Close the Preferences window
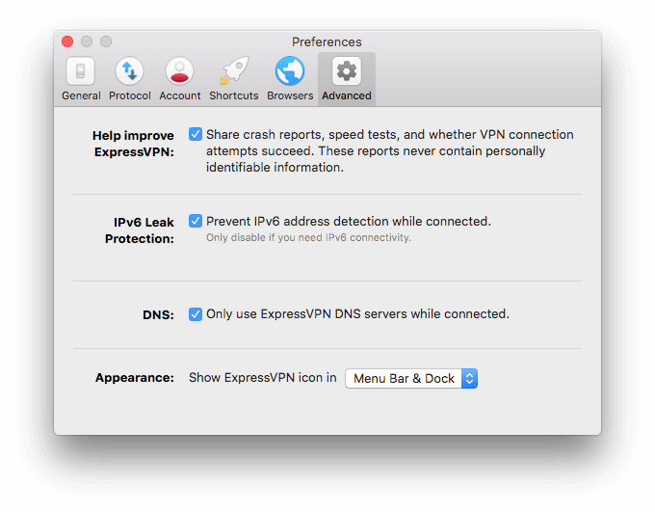Image resolution: width=655 pixels, height=512 pixels. [67, 41]
